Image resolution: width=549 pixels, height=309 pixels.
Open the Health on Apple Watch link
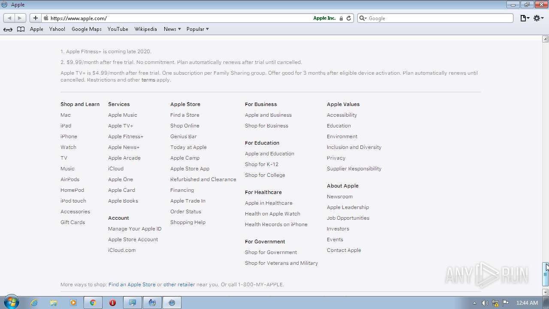click(x=272, y=214)
